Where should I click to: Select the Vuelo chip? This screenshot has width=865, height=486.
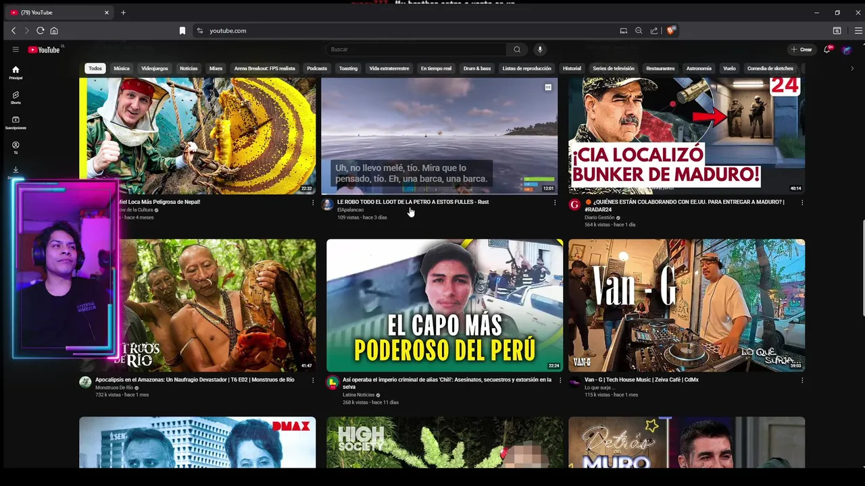[x=729, y=68]
